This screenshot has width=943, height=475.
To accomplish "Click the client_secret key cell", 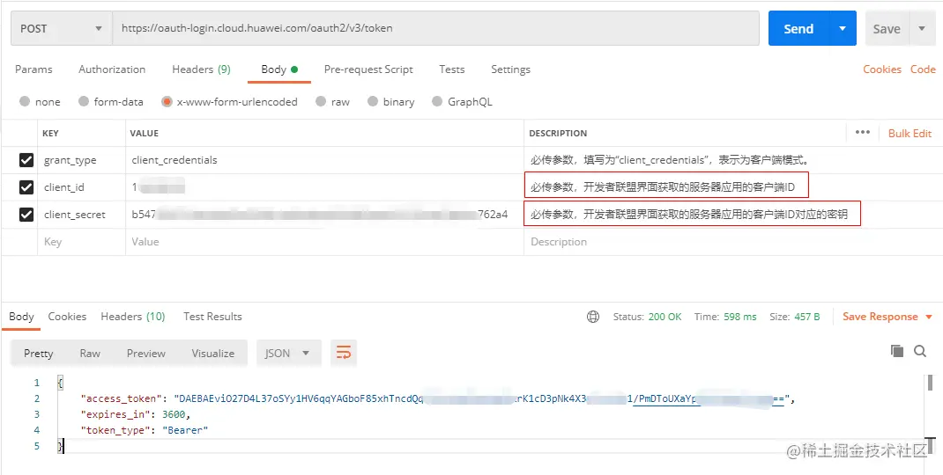I will coord(82,215).
